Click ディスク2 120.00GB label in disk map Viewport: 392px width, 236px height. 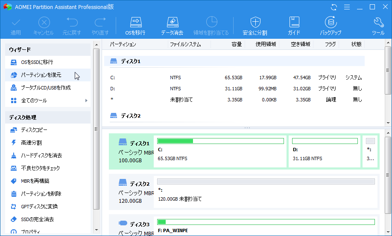click(x=132, y=192)
